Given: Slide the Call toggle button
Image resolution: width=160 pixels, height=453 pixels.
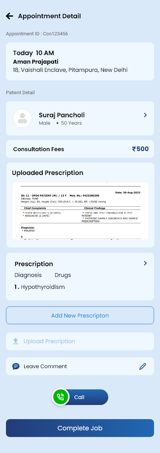Looking at the screenshot, I should point(80,397).
